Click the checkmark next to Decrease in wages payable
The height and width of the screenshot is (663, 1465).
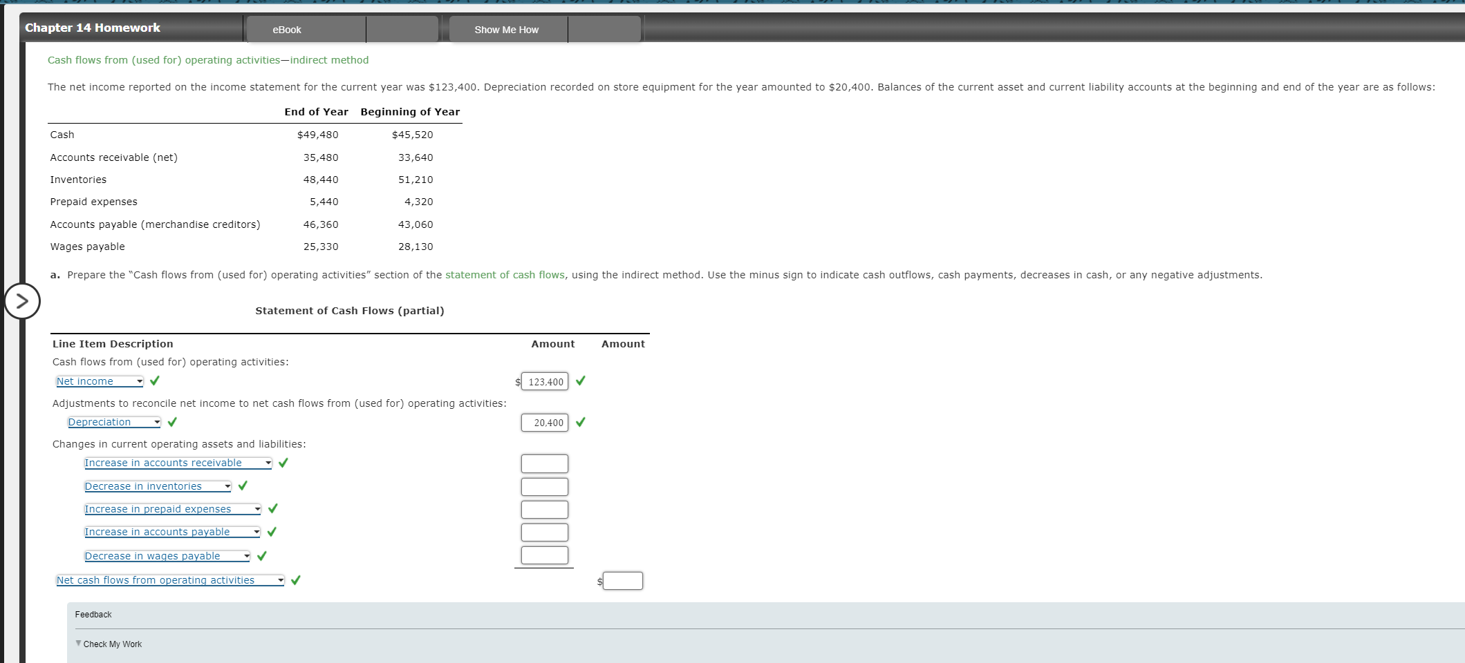click(261, 555)
